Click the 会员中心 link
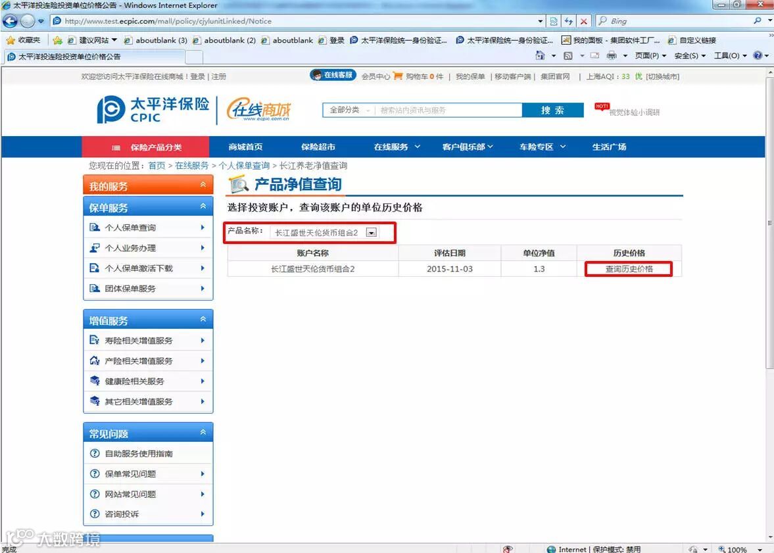 (x=375, y=76)
